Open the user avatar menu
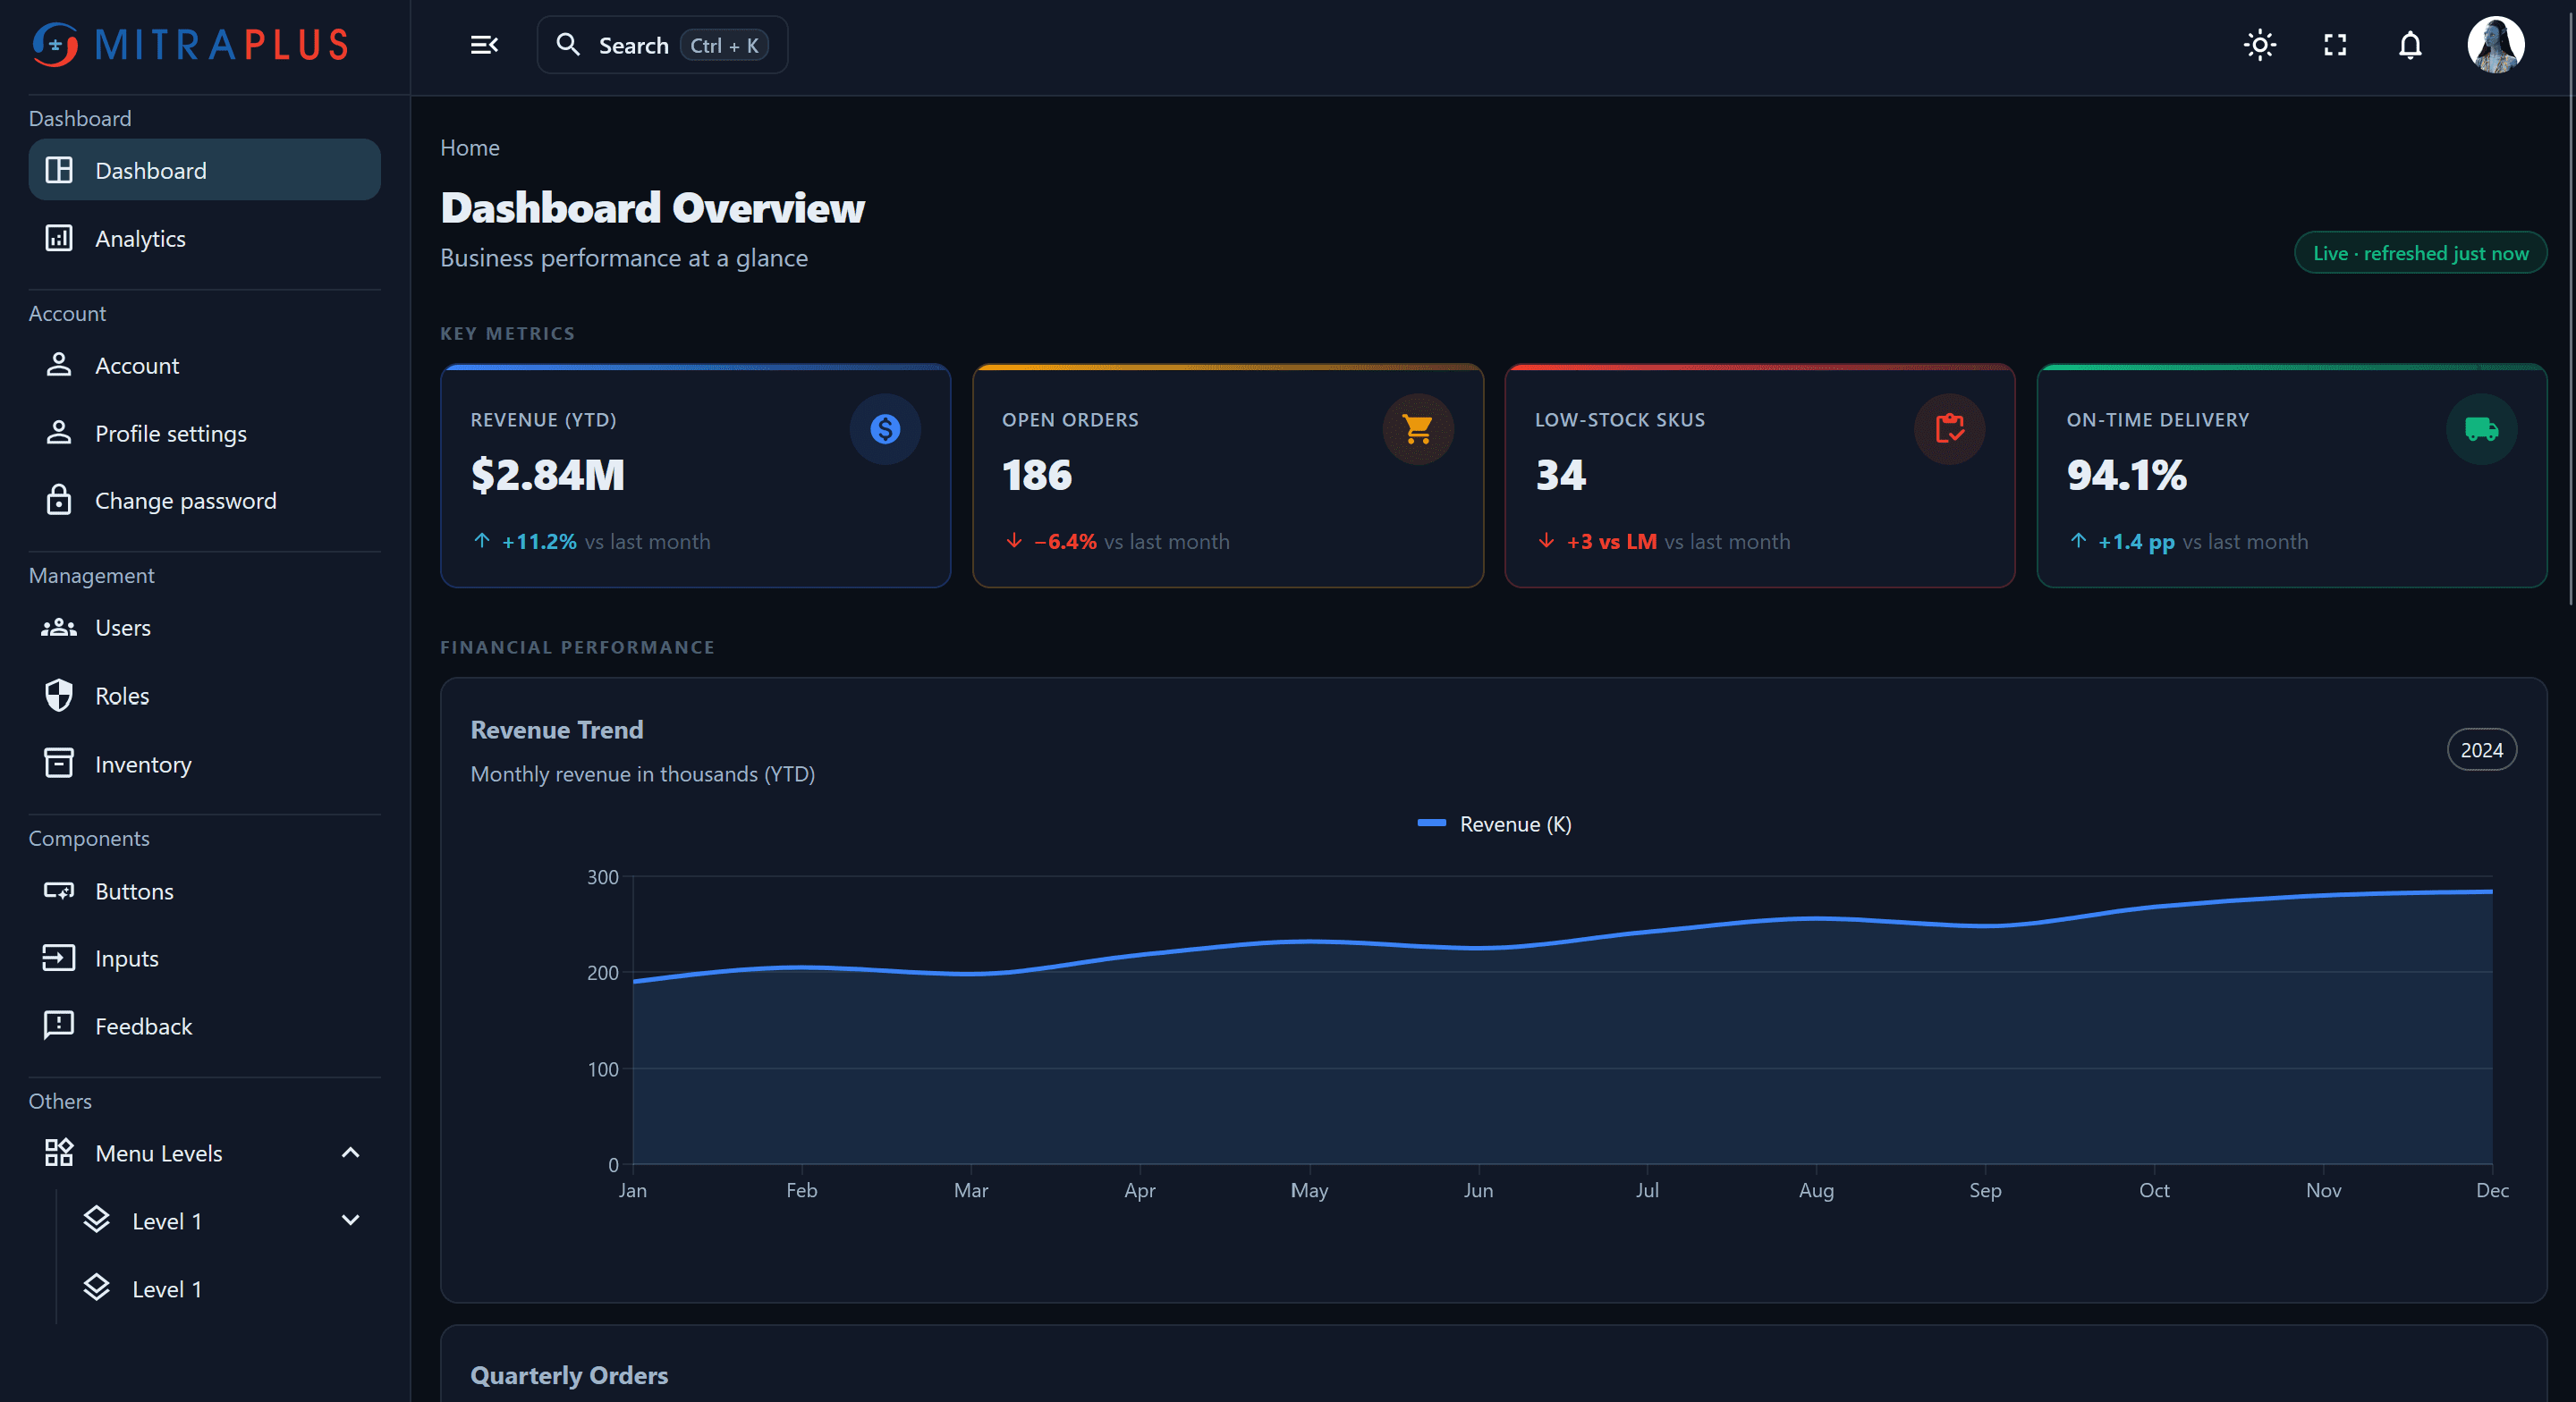The height and width of the screenshot is (1402, 2576). tap(2495, 45)
